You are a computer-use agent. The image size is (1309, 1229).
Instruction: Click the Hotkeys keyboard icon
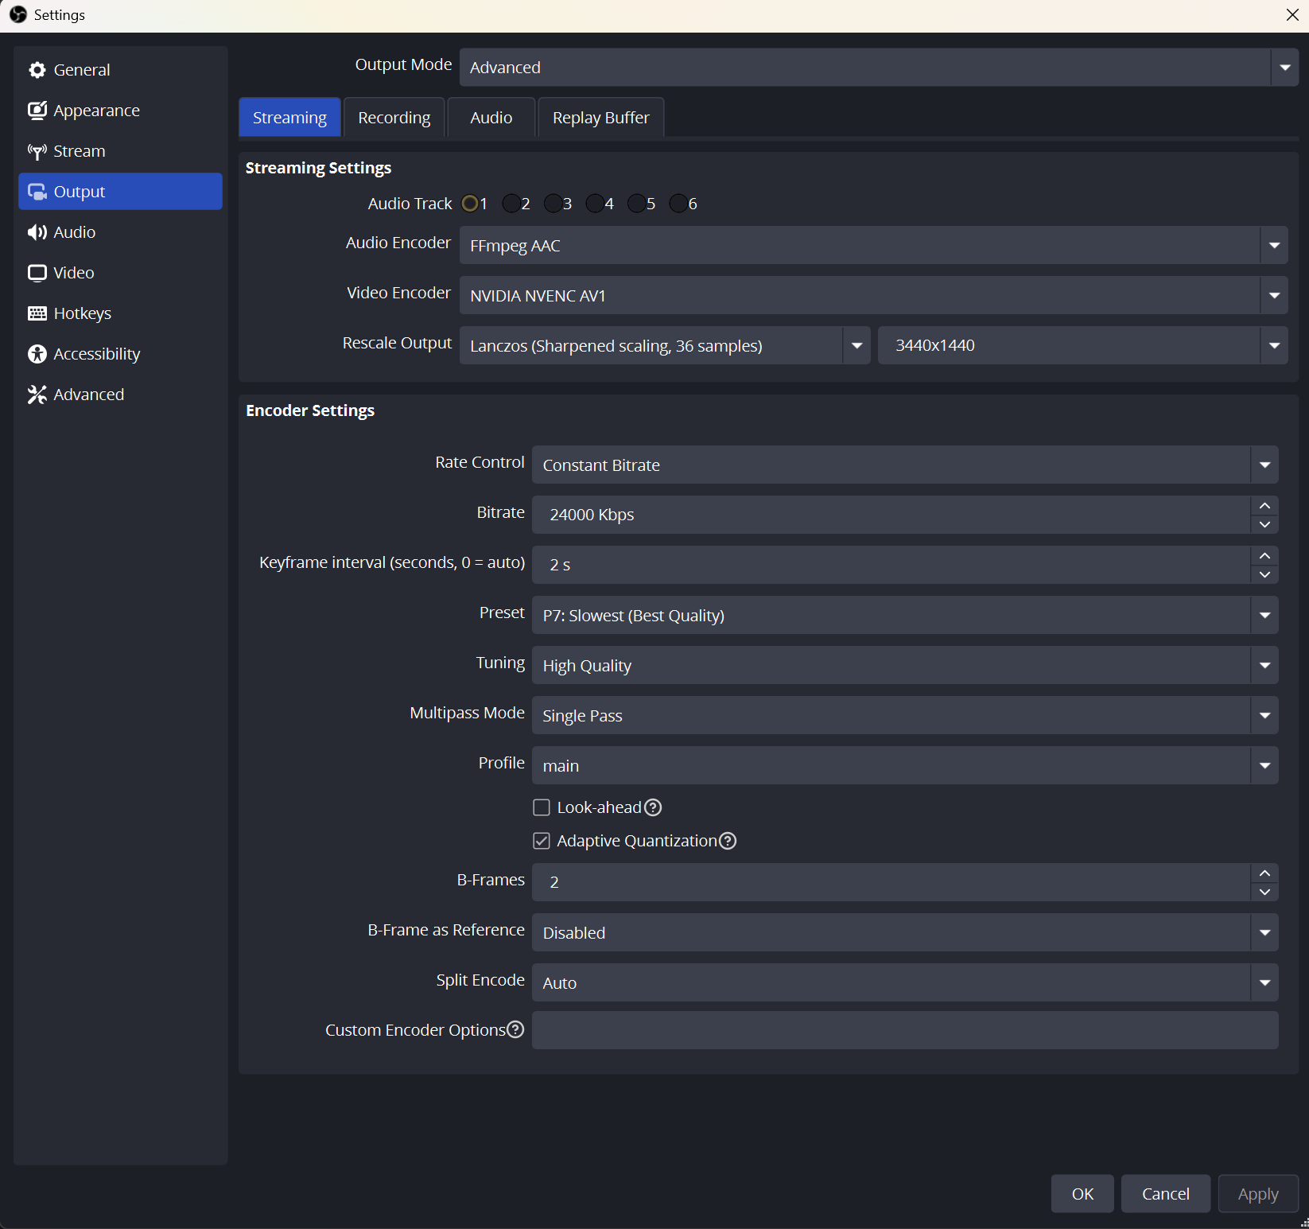(37, 313)
